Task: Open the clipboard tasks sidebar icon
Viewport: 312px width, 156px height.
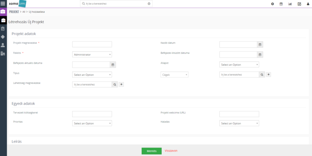Action: (3, 29)
